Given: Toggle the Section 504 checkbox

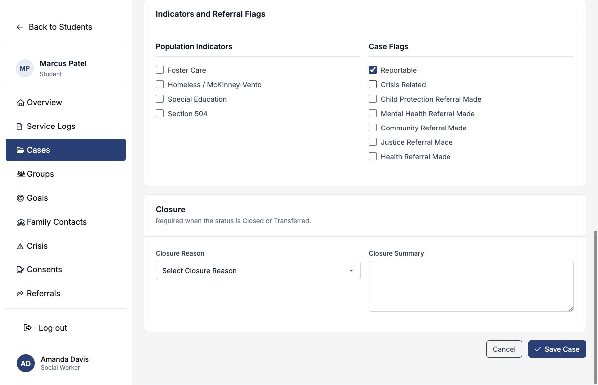Looking at the screenshot, I should [160, 113].
